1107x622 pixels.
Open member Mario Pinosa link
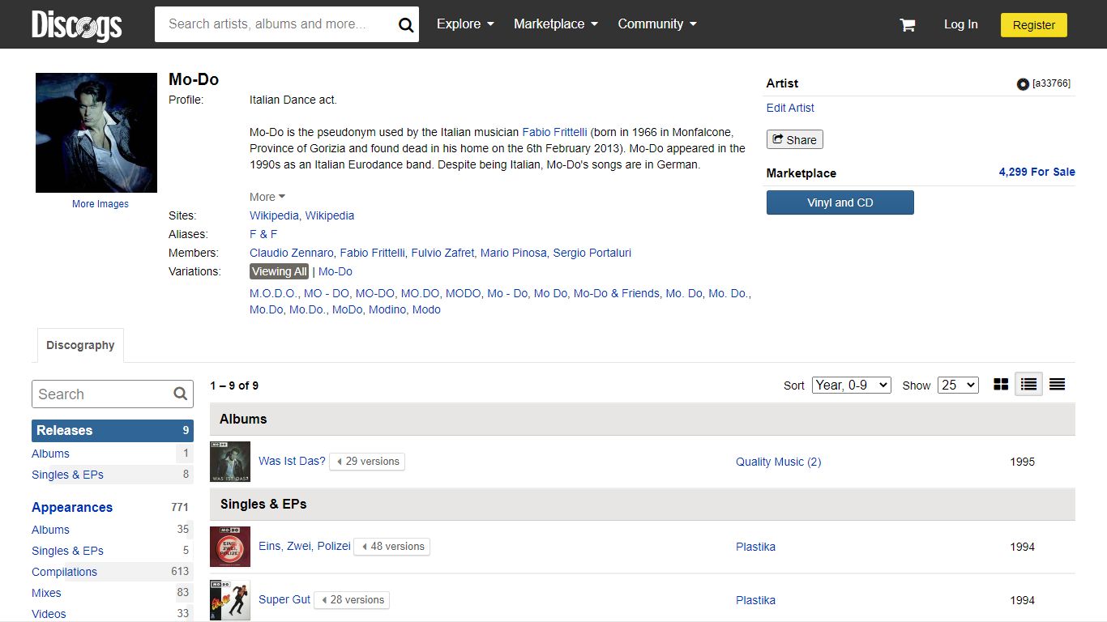[x=514, y=253]
